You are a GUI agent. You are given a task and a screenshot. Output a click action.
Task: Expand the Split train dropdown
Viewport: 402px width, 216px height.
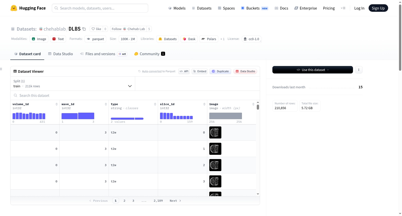(x=73, y=84)
